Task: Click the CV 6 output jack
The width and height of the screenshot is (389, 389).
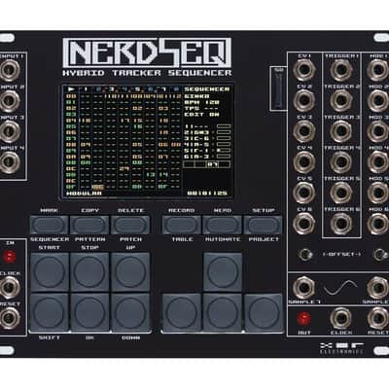Action: pos(304,223)
